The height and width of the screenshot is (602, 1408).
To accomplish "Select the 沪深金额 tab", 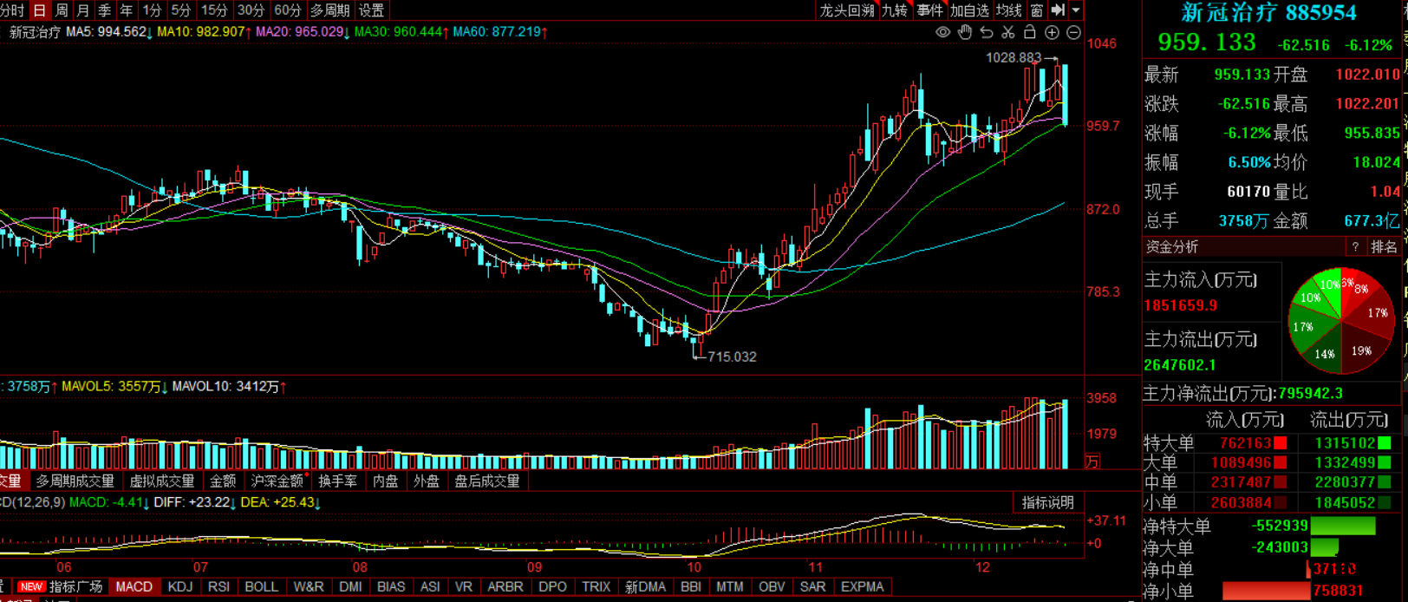I will click(x=277, y=481).
